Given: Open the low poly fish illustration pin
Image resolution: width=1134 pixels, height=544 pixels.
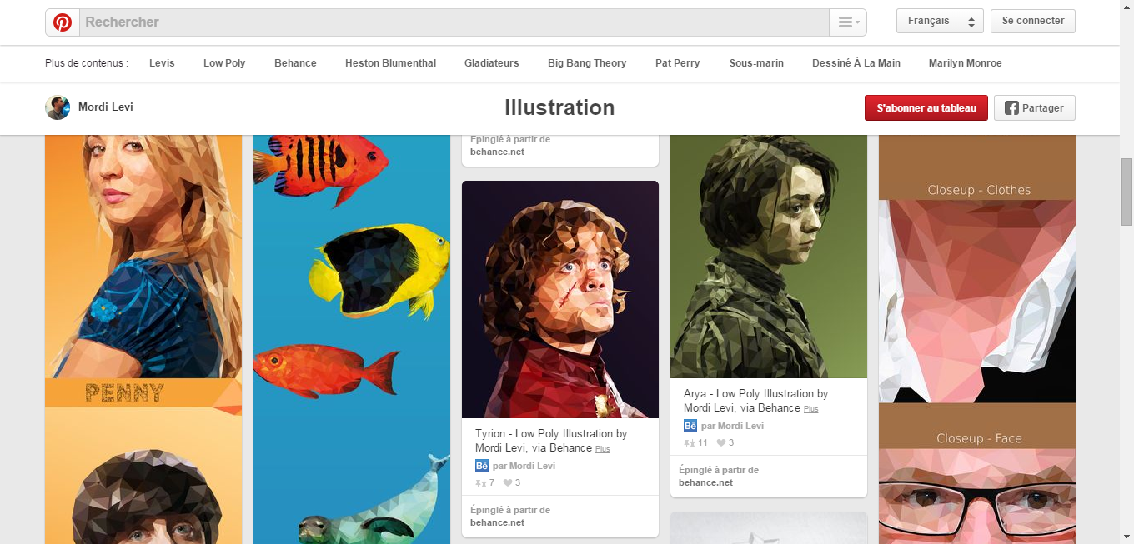Looking at the screenshot, I should click(352, 339).
